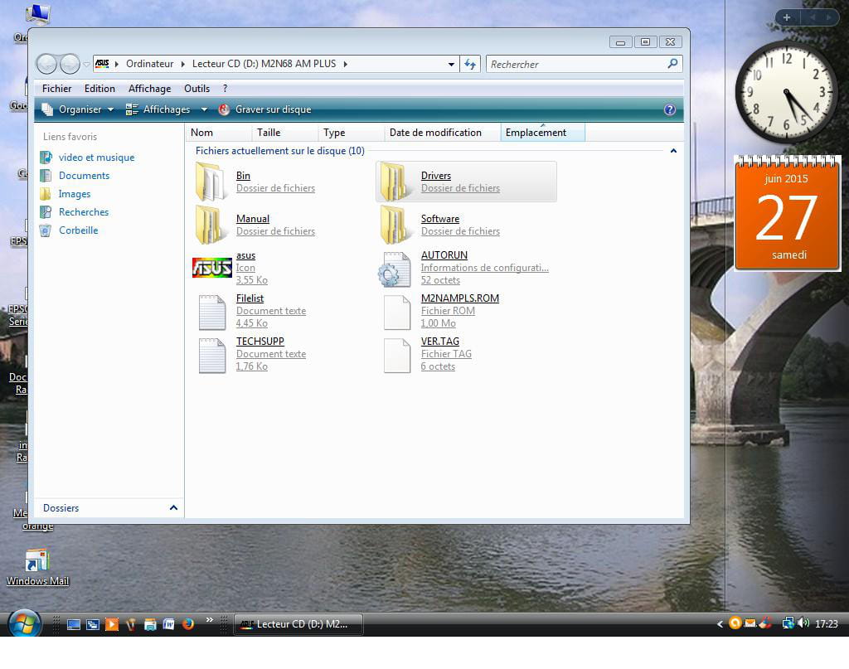Click Graver sur disque button
Image resolution: width=849 pixels, height=669 pixels.
pyautogui.click(x=265, y=109)
